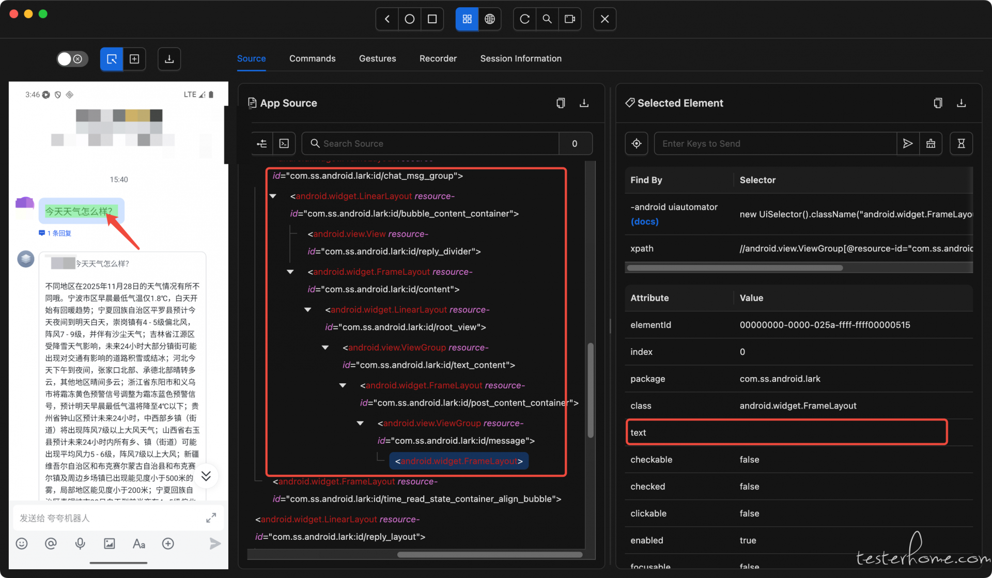The height and width of the screenshot is (578, 992).
Task: Start screen recording with camera icon
Action: [x=569, y=19]
